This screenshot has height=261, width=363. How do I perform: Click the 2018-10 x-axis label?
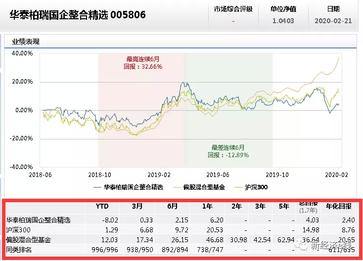coord(99,174)
